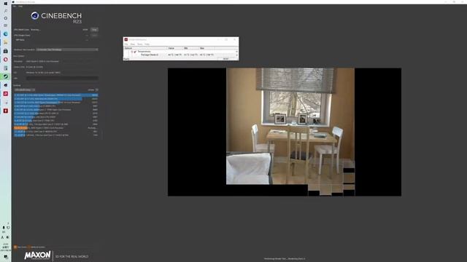Click the Maxon logo at bottom left
The image size is (467, 262).
click(x=37, y=255)
